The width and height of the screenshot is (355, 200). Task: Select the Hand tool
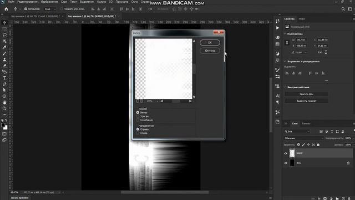point(4,102)
